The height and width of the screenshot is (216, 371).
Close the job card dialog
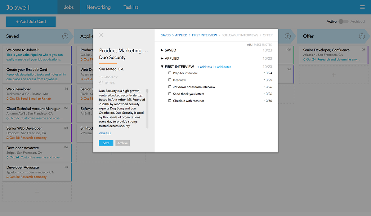click(x=101, y=35)
